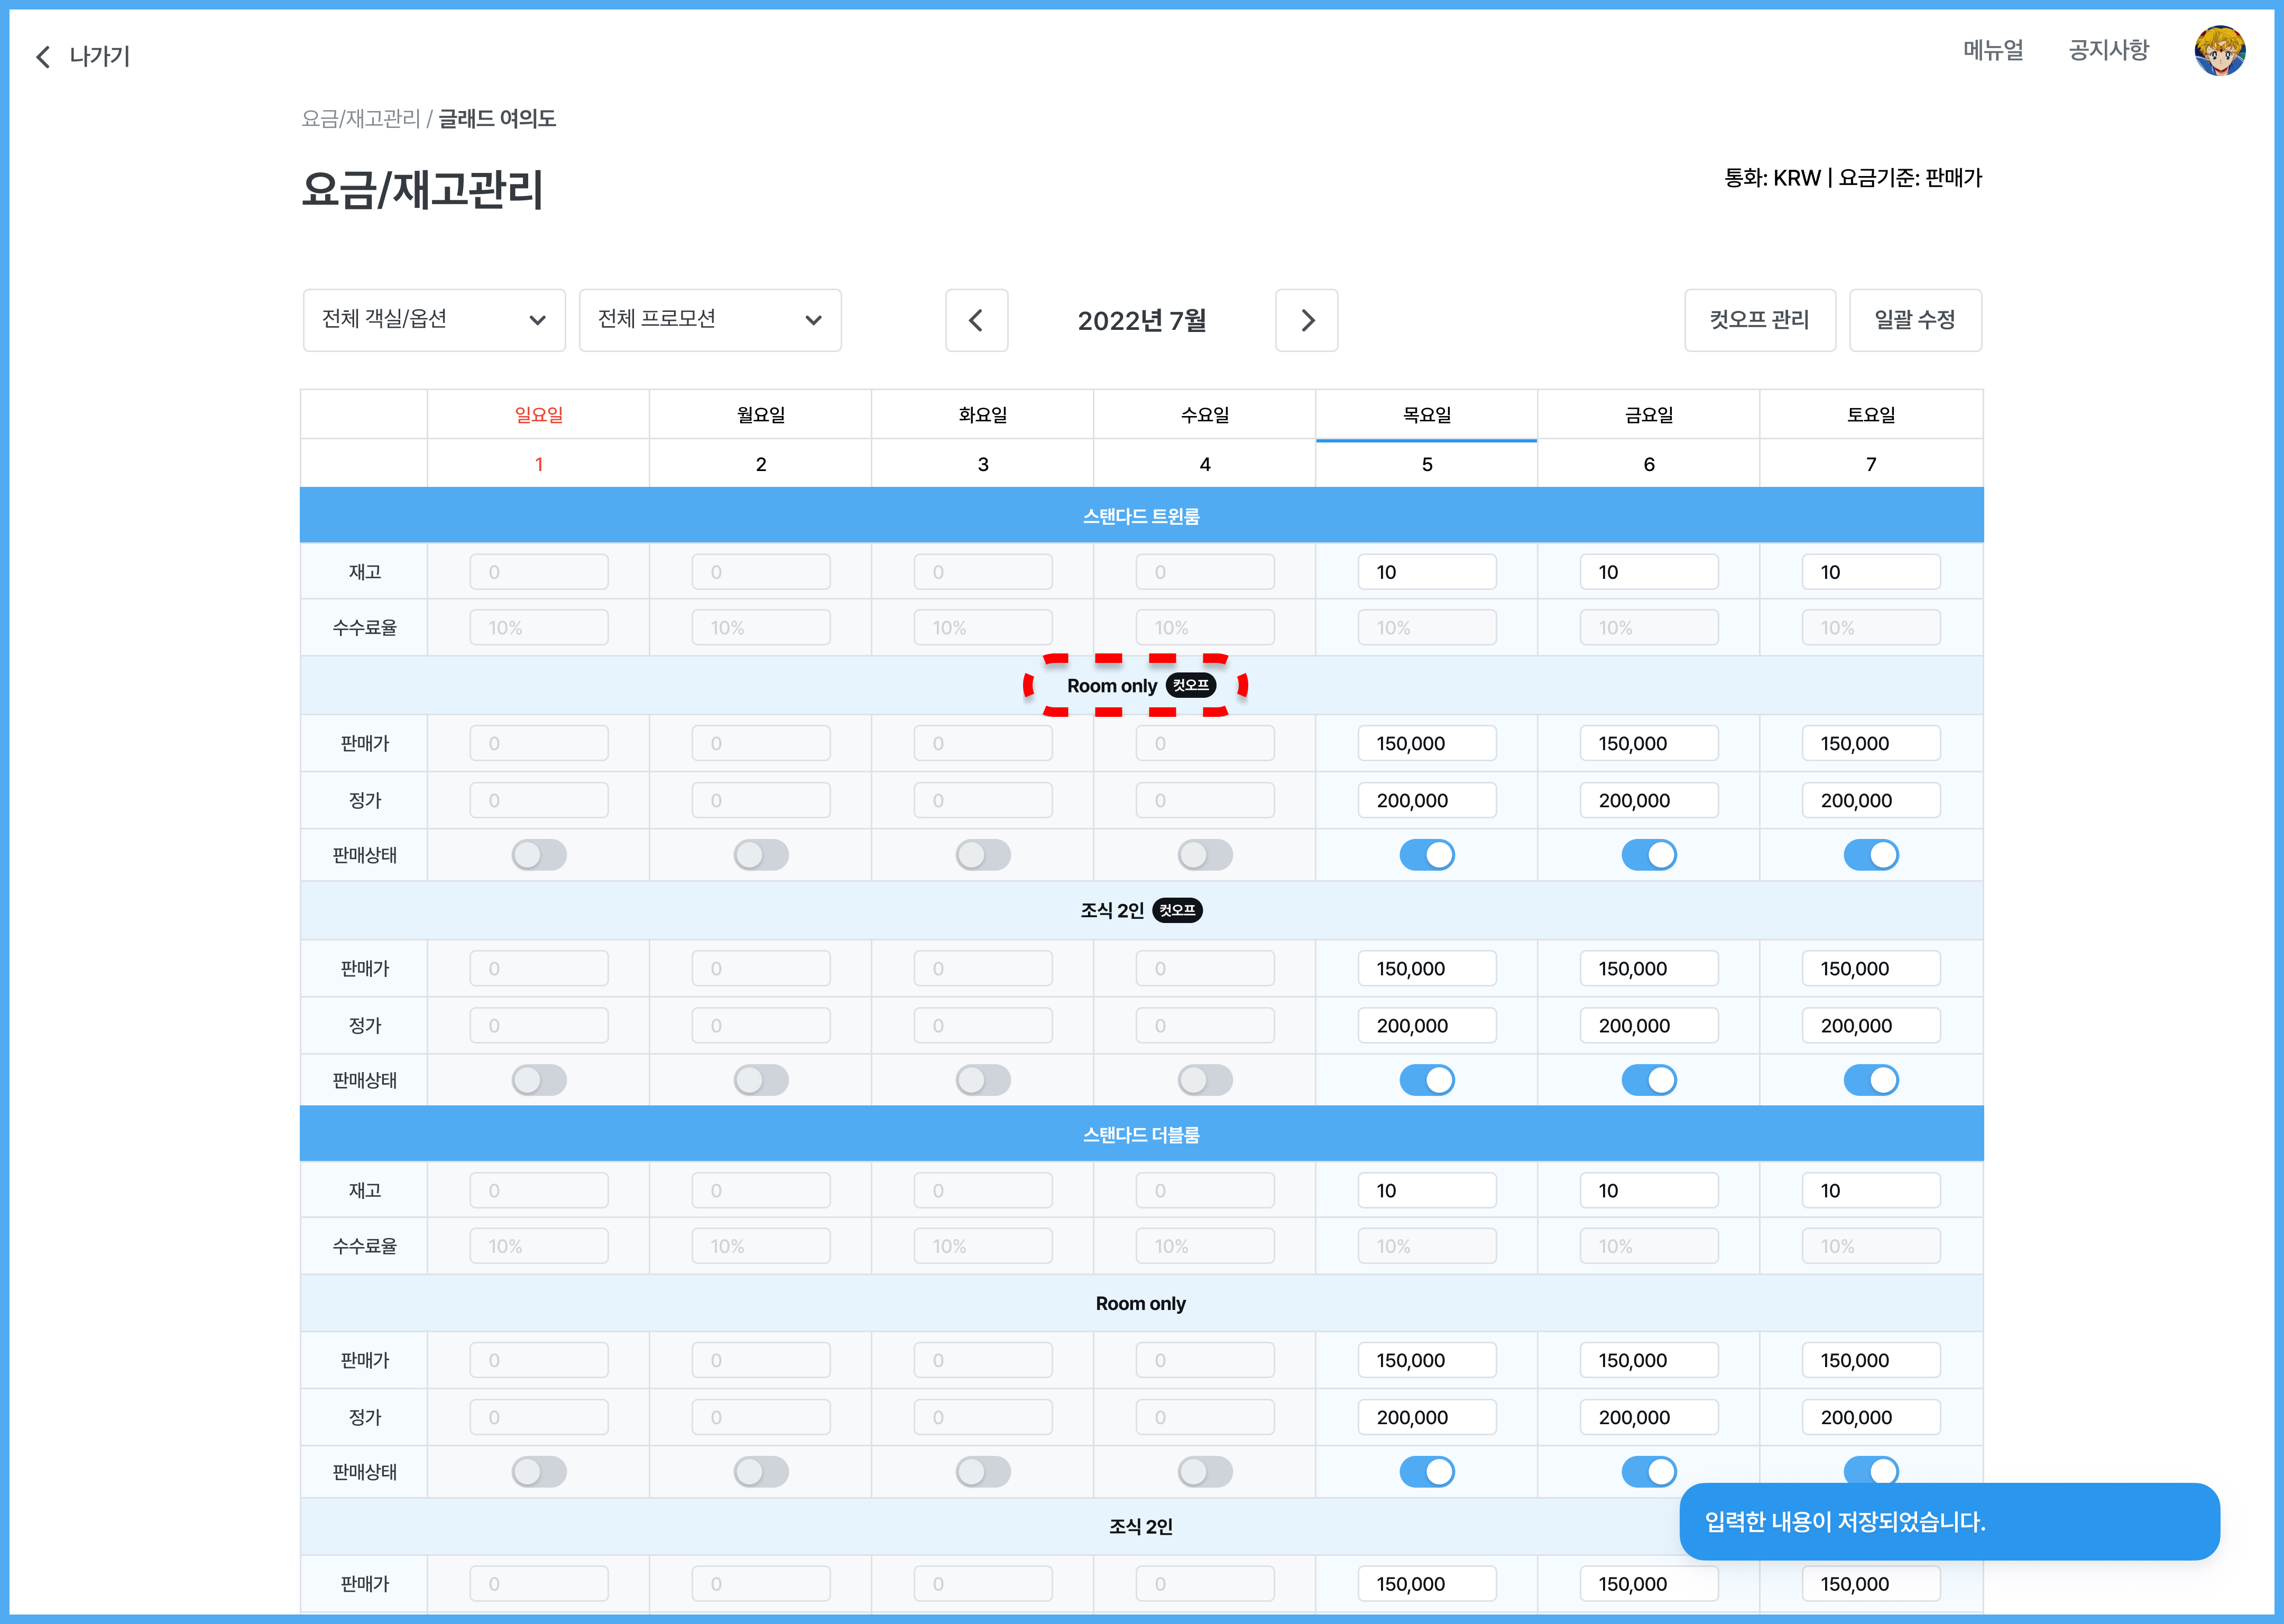Enable Sunday sale status for twin Room only
The width and height of the screenshot is (2284, 1624).
pyautogui.click(x=539, y=855)
